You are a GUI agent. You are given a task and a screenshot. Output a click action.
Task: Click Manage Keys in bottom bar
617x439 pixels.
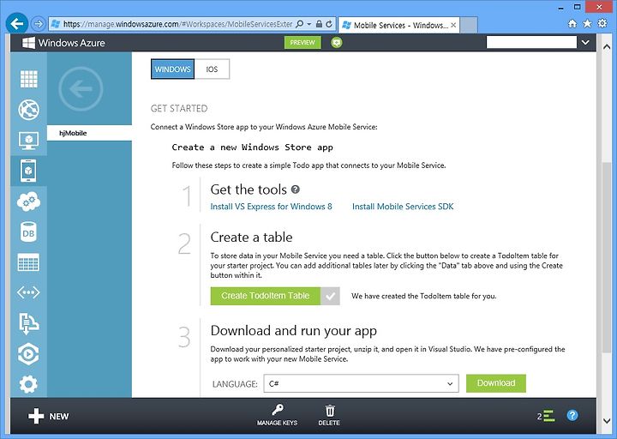(277, 416)
